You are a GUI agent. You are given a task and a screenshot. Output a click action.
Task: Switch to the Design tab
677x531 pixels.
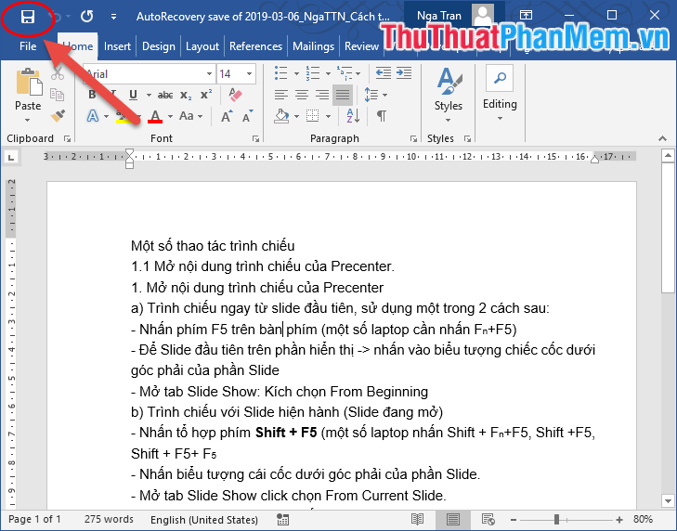tap(159, 46)
